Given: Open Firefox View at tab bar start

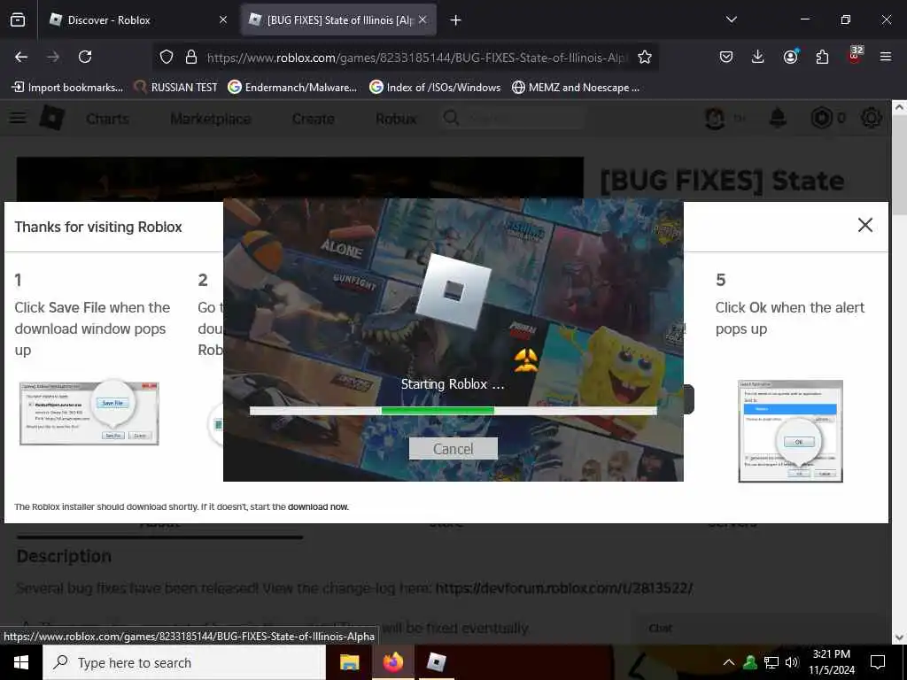Looking at the screenshot, I should [x=18, y=20].
